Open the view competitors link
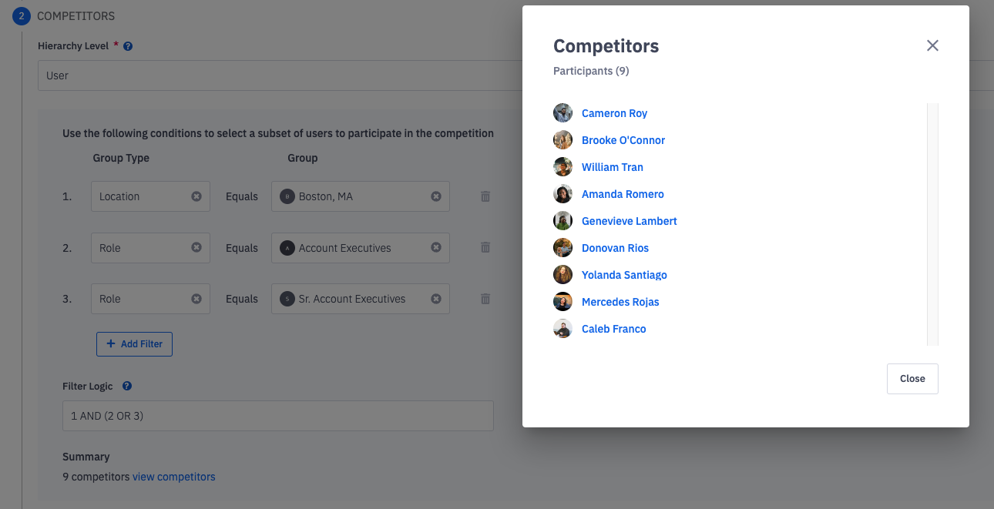The width and height of the screenshot is (994, 509). click(174, 477)
